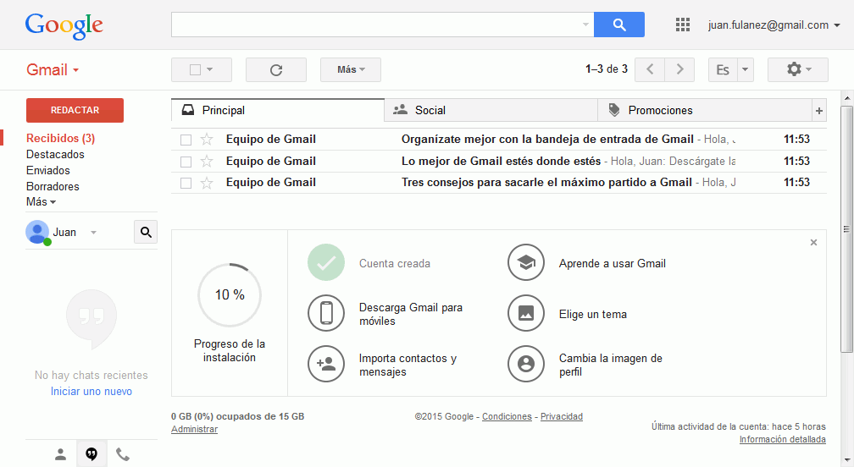Screen dimensions: 854x467
Task: Open the Gmail dropdown menu
Action: [x=53, y=69]
